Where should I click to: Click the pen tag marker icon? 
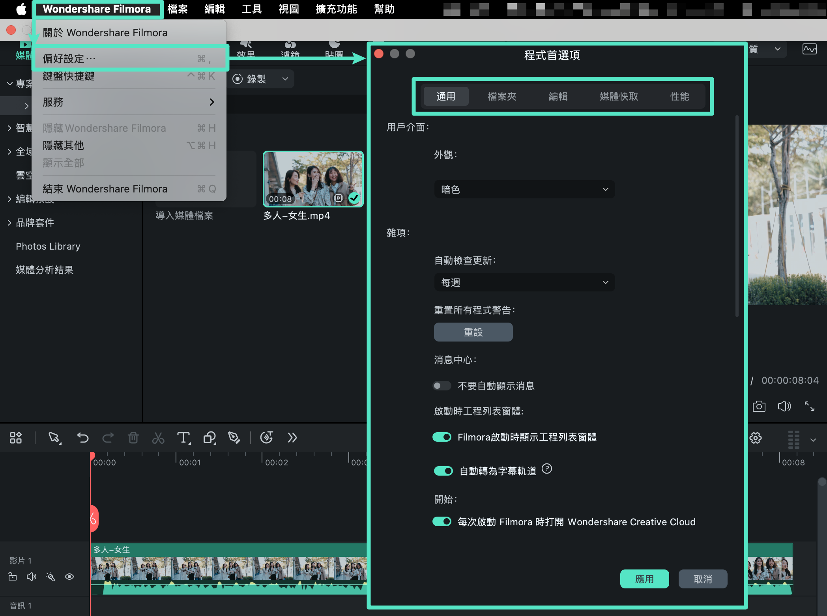click(x=234, y=437)
